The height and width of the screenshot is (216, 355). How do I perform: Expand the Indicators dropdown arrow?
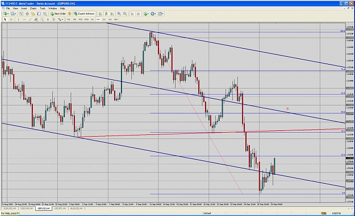pyautogui.click(x=148, y=14)
